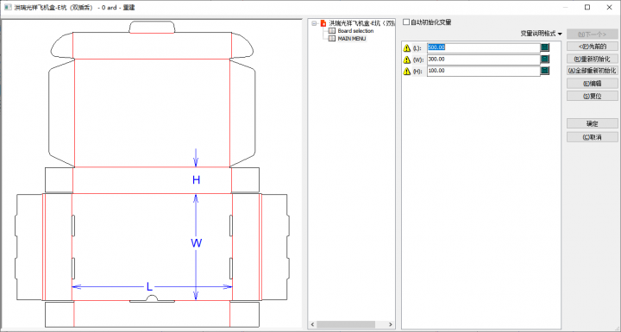Click the calculator icon beside the H field
Screen dimensions: 621x332
click(545, 71)
